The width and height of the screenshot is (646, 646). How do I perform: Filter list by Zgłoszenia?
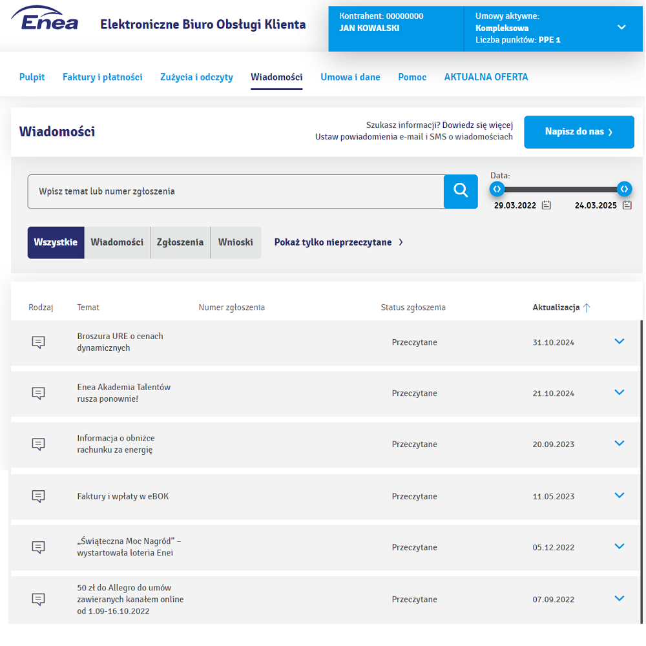[180, 242]
